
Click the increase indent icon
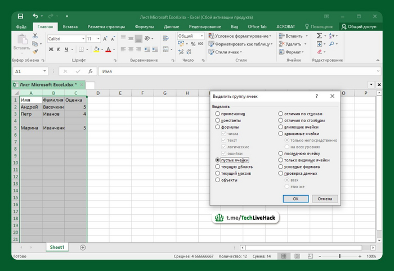[155, 49]
